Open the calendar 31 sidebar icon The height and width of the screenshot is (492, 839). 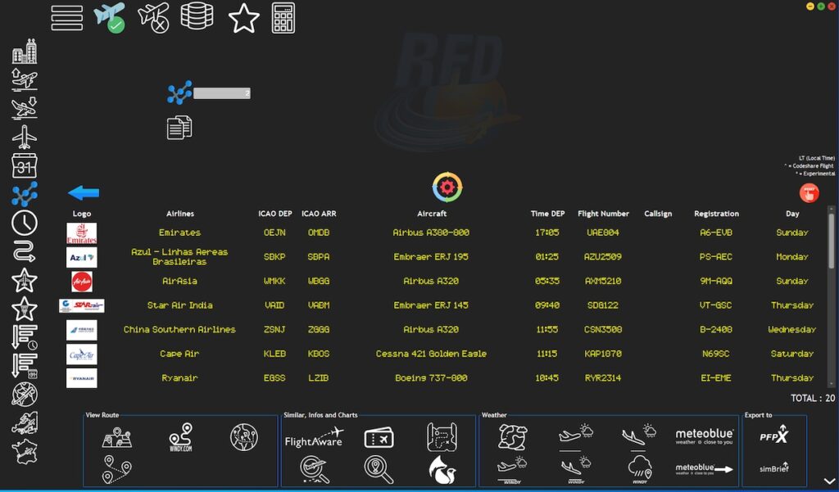click(25, 166)
